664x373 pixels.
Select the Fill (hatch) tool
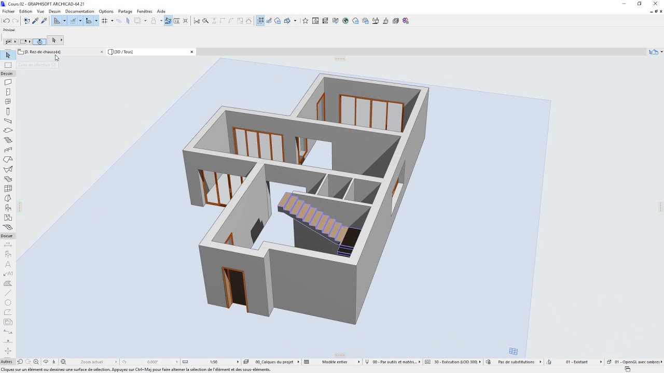pos(8,283)
